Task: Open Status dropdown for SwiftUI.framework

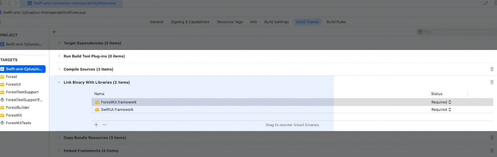Action: pos(441,110)
